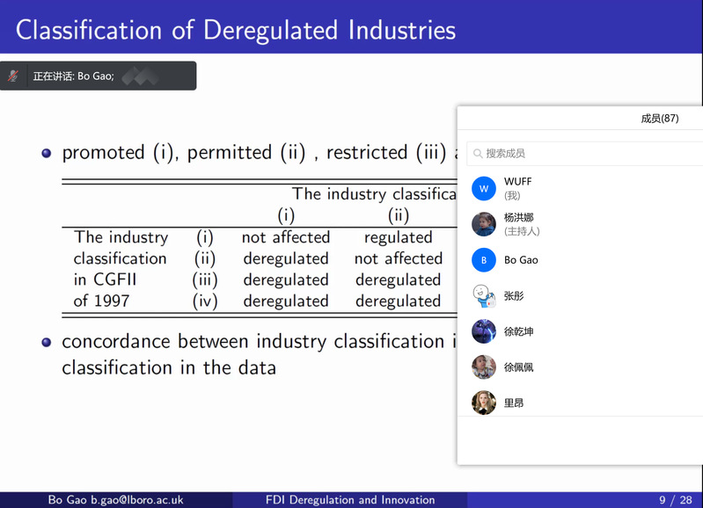
Task: Select 徐乾坤 name in member list
Action: 518,331
